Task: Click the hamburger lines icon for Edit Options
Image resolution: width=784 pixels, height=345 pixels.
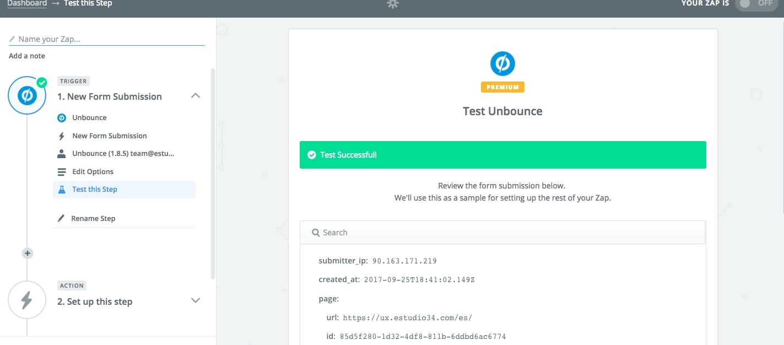Action: (62, 172)
